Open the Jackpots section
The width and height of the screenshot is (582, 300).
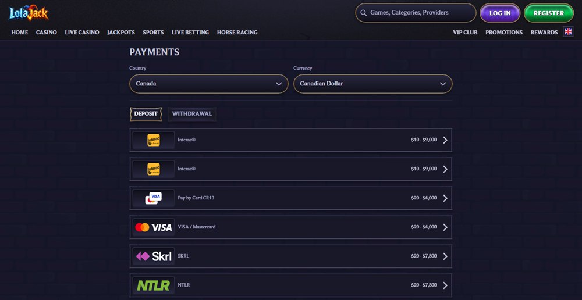coord(121,32)
